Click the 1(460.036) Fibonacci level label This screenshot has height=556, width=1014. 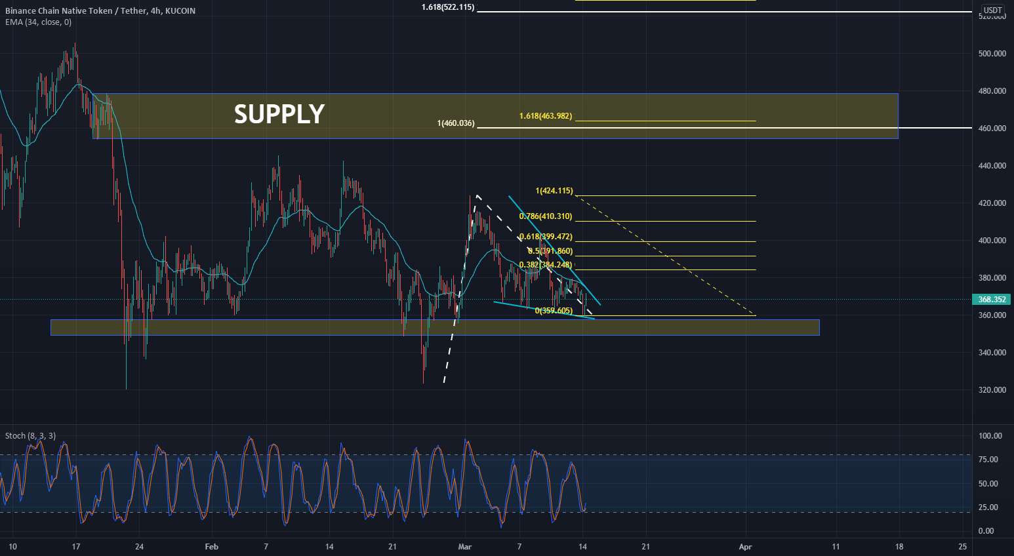point(456,123)
